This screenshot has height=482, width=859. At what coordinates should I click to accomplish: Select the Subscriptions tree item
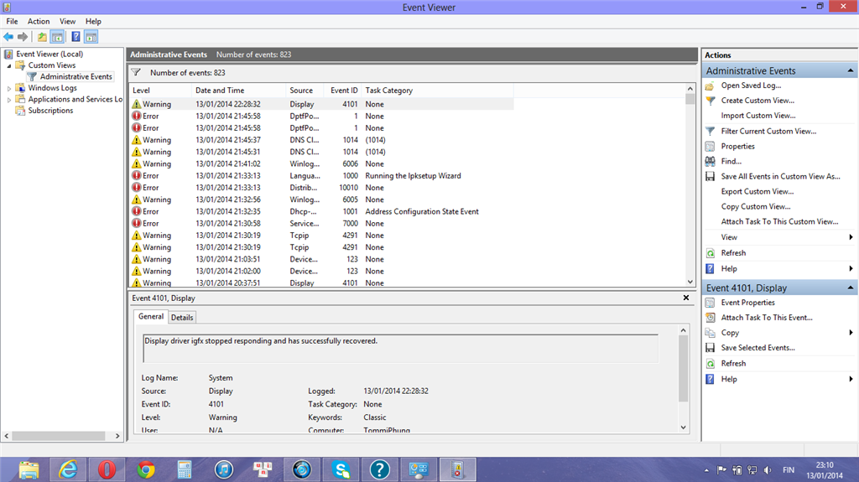(x=50, y=111)
